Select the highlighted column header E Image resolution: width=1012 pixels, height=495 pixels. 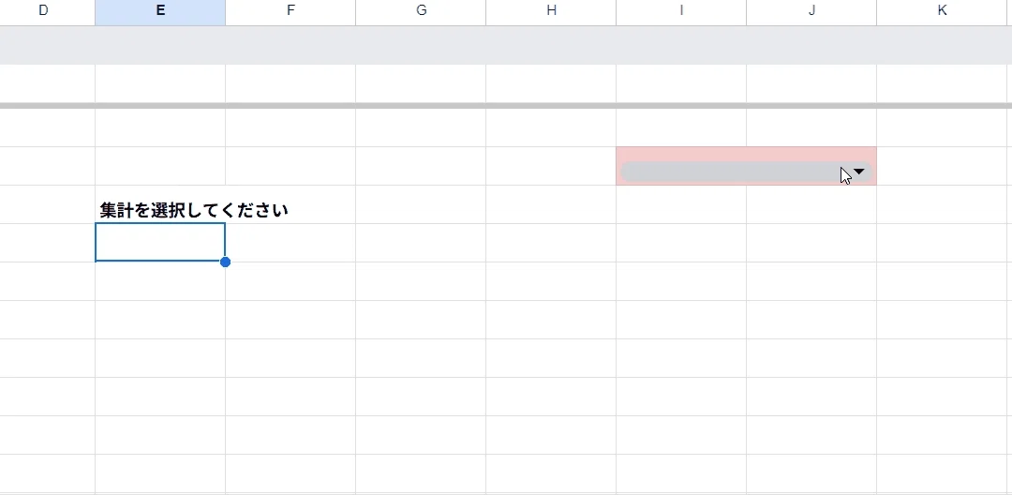pos(160,9)
